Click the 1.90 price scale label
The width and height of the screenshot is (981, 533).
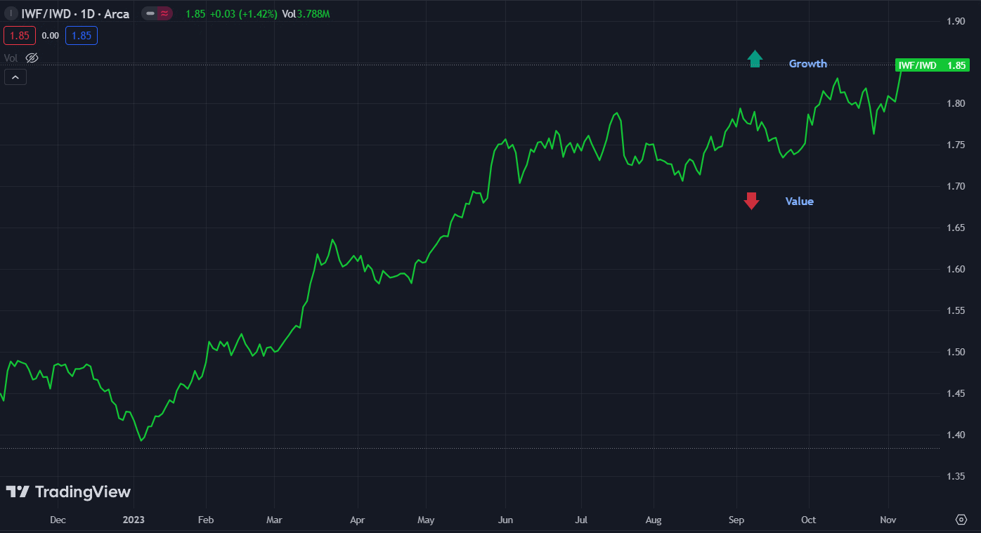click(x=954, y=21)
